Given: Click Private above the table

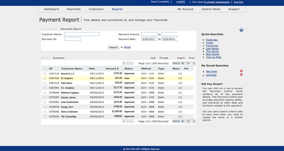Looking at the screenshot, I should (164, 58).
